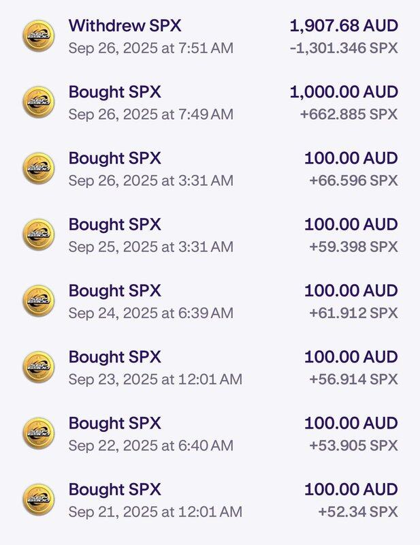The width and height of the screenshot is (420, 545).
Task: Tap the coin icon for the Sep 25 purchase
Action: [x=39, y=235]
